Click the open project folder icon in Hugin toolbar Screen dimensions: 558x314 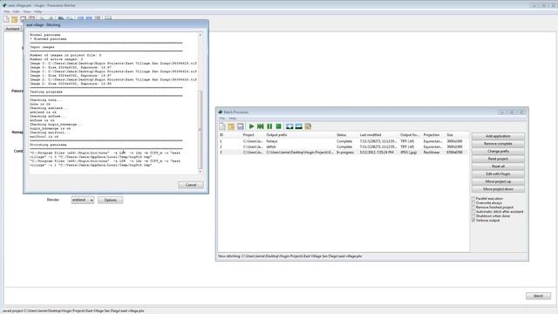pyautogui.click(x=15, y=19)
